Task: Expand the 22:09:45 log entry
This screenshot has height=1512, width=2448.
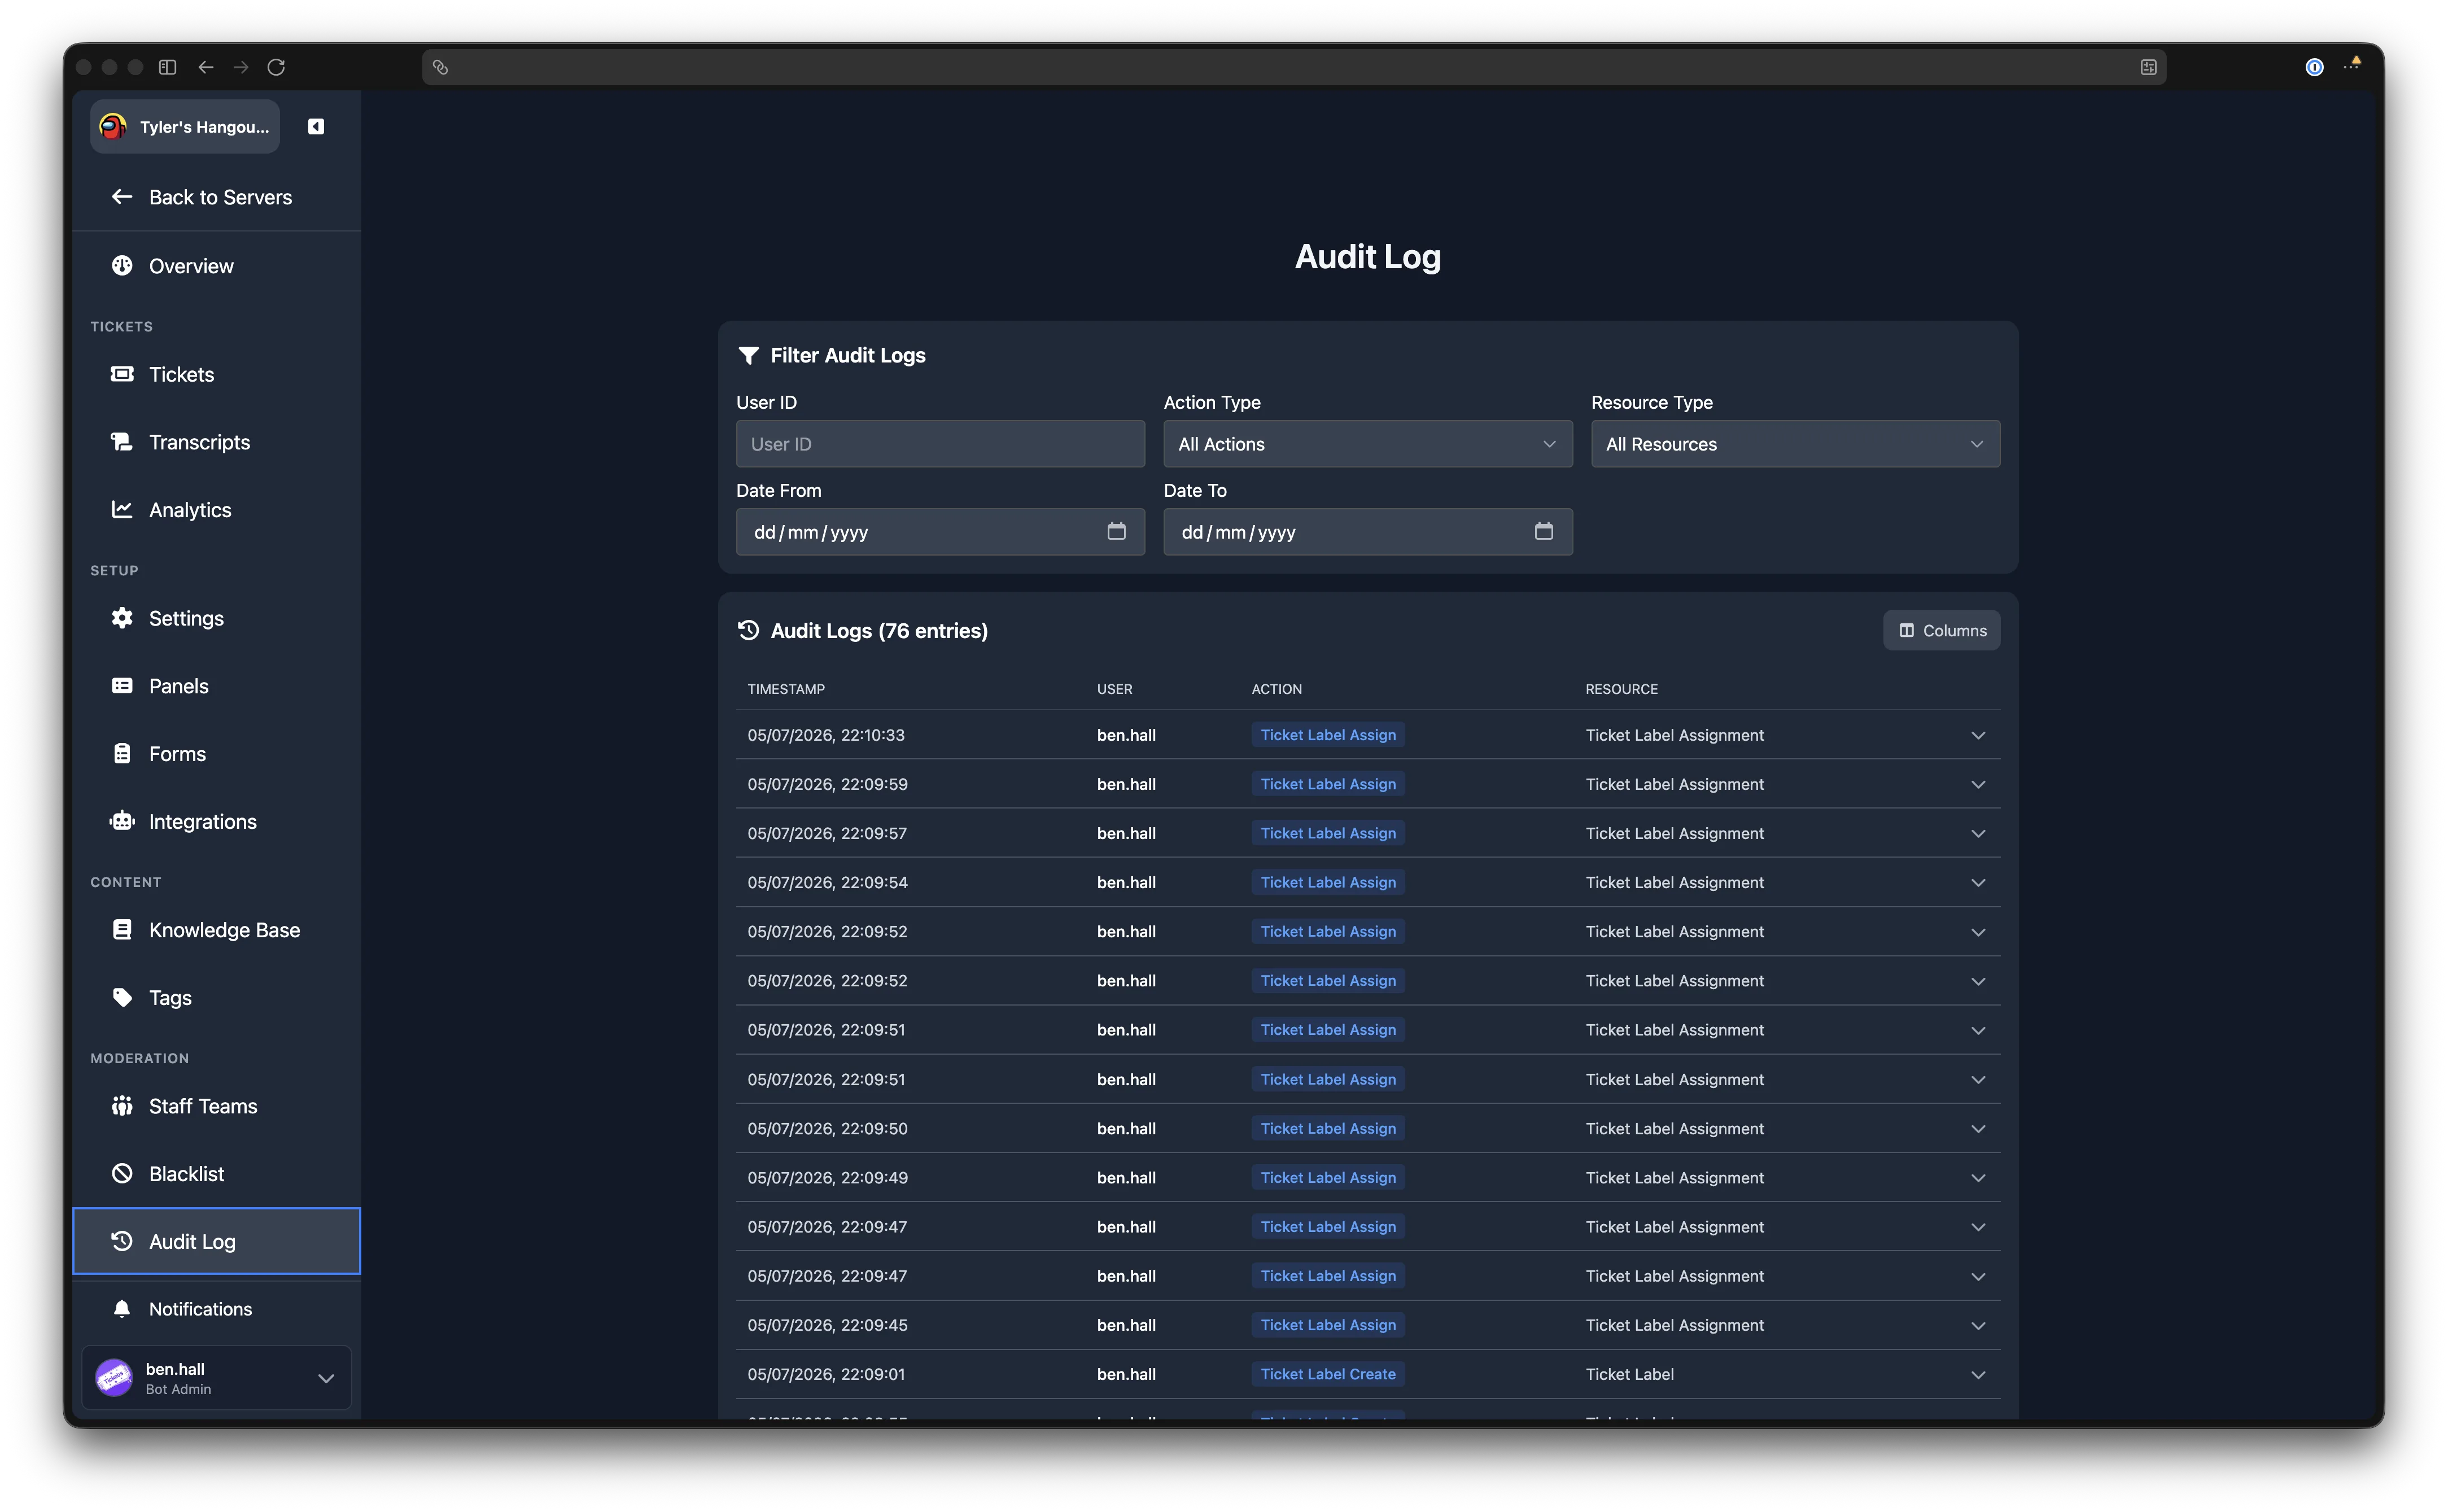Action: click(x=1978, y=1325)
